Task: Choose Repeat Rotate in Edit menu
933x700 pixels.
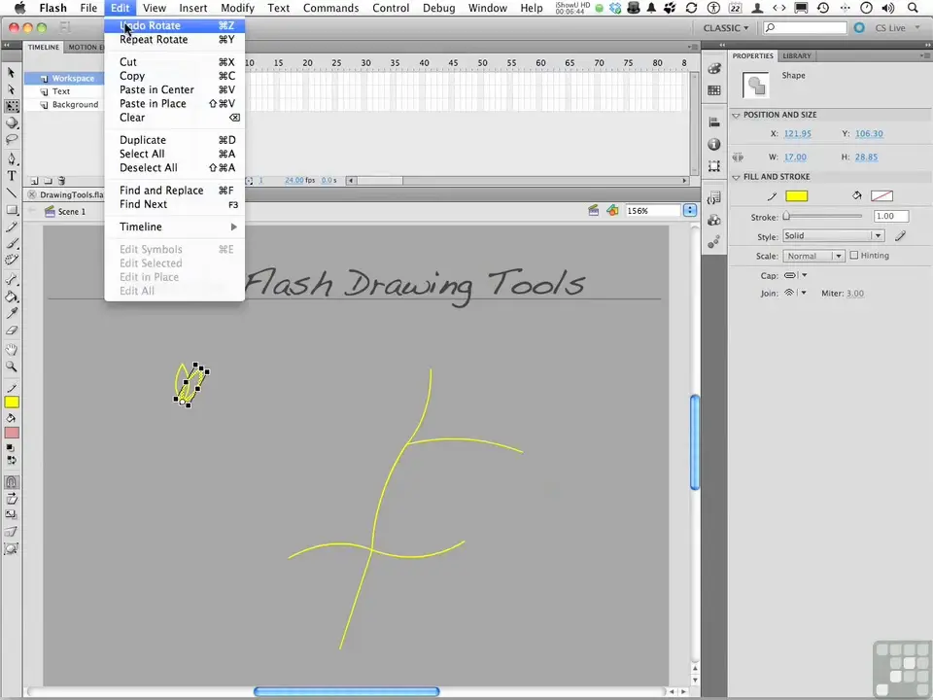Action: tap(174, 39)
